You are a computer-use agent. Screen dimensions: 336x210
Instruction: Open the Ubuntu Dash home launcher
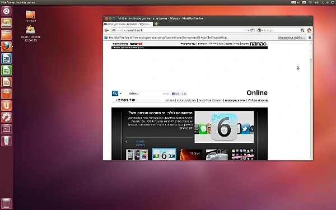6,11
